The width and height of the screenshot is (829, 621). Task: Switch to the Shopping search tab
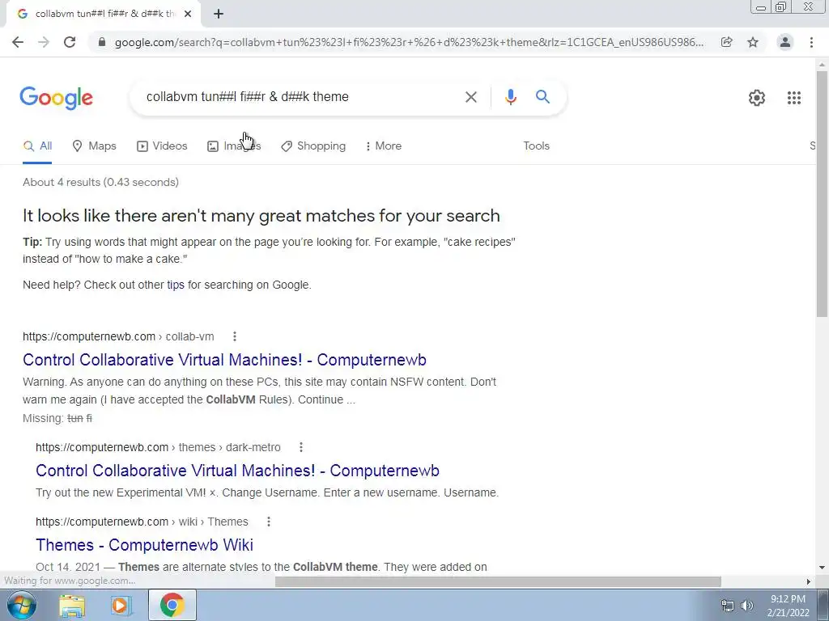click(x=313, y=146)
